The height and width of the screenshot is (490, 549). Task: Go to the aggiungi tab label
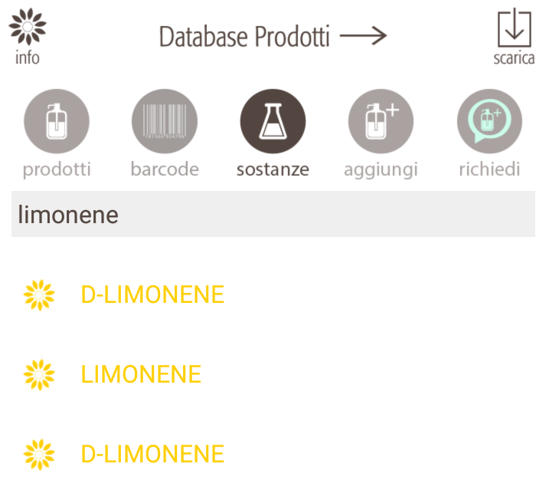click(381, 169)
